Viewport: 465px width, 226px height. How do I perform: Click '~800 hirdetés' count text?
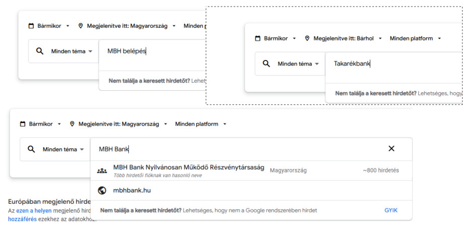pos(381,171)
